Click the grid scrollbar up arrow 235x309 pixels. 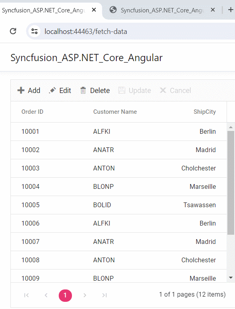point(231,127)
